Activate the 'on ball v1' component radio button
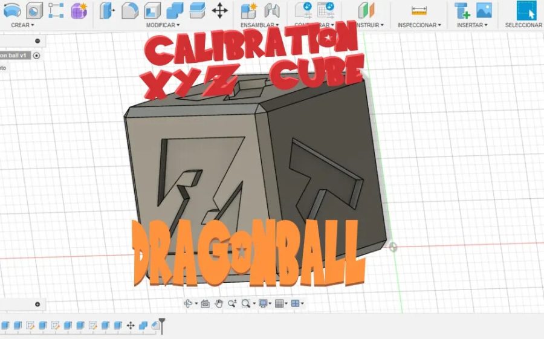The height and width of the screenshot is (339, 544). coord(36,56)
